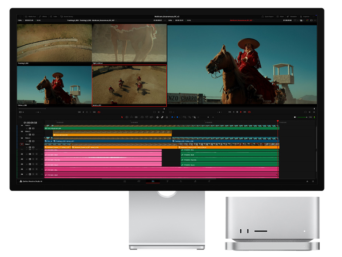The width and height of the screenshot is (342, 257).
Task: Toggle auto-select on the A3 track
Action: [30, 160]
